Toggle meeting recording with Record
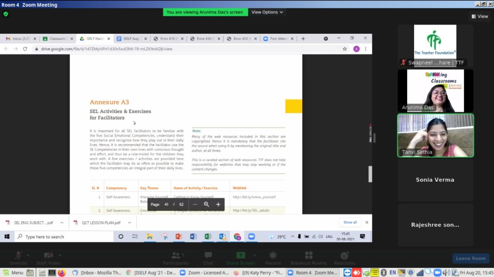494x277 pixels. 273,258
